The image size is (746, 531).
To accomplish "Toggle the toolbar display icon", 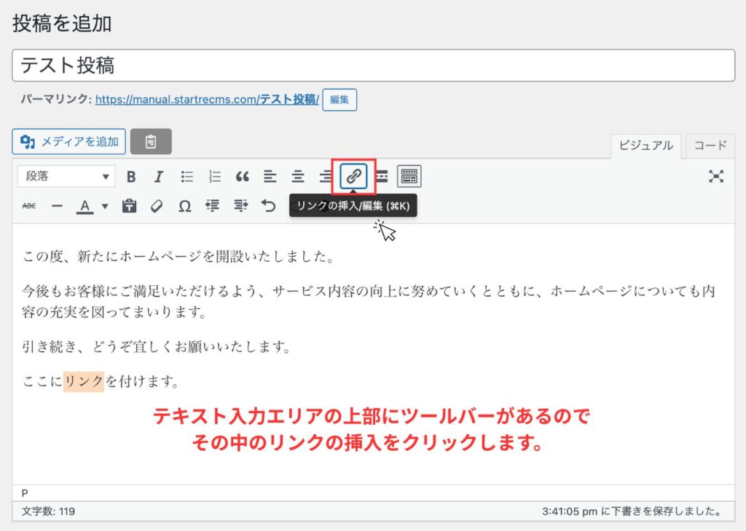I will tap(409, 176).
